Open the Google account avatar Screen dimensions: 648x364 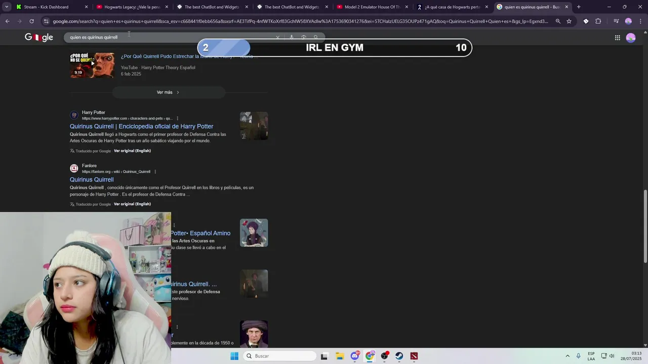(631, 38)
